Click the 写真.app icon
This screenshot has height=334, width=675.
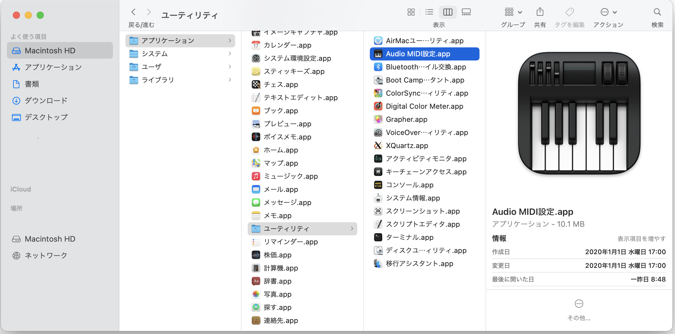[x=256, y=294]
